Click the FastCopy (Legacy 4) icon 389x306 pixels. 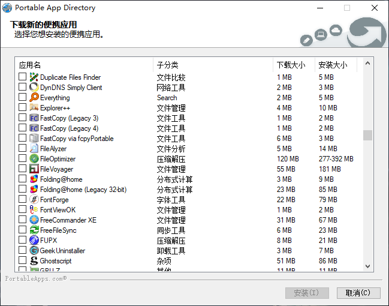(x=34, y=128)
